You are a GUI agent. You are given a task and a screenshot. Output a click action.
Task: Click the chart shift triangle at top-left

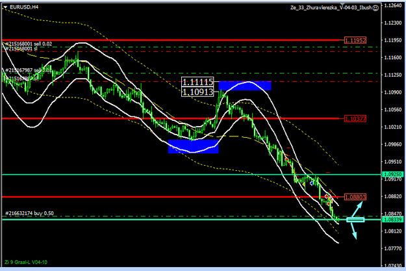pyautogui.click(x=4, y=6)
